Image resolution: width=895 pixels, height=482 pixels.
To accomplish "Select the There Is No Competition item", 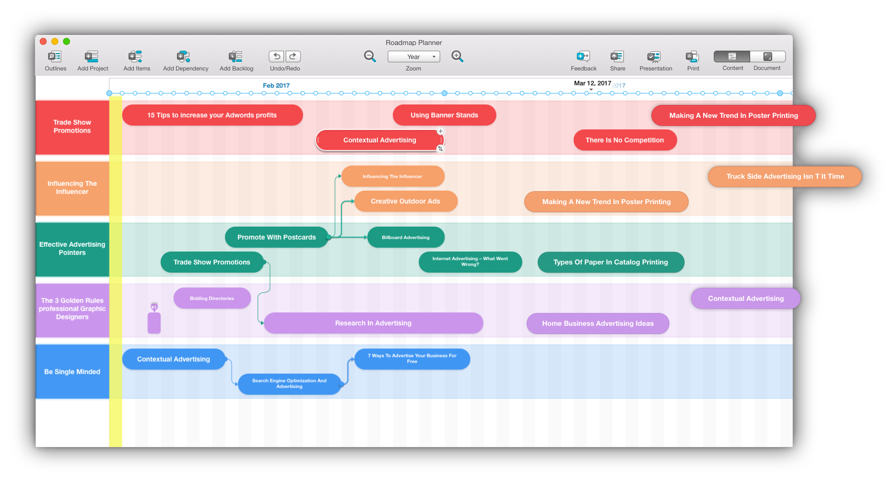I will coord(625,140).
